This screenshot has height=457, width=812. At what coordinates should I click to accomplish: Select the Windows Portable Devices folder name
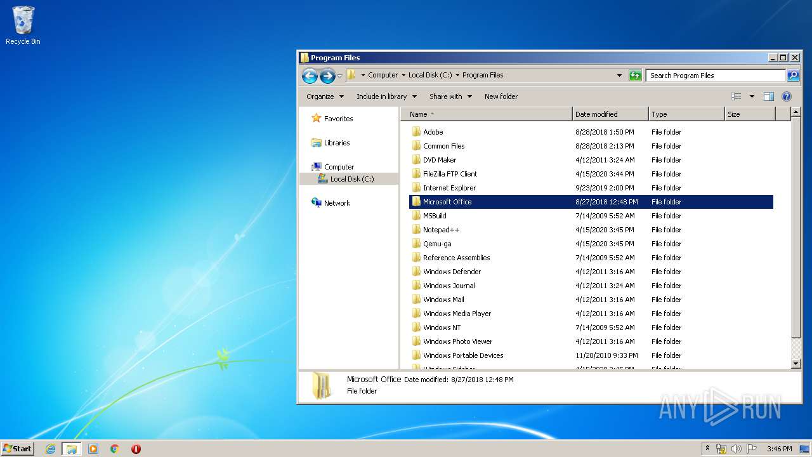tap(463, 355)
